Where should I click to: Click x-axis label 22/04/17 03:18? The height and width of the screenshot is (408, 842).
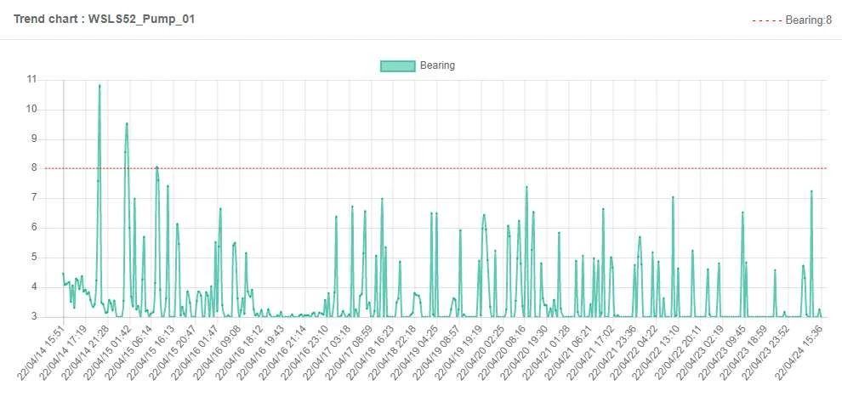tap(327, 352)
